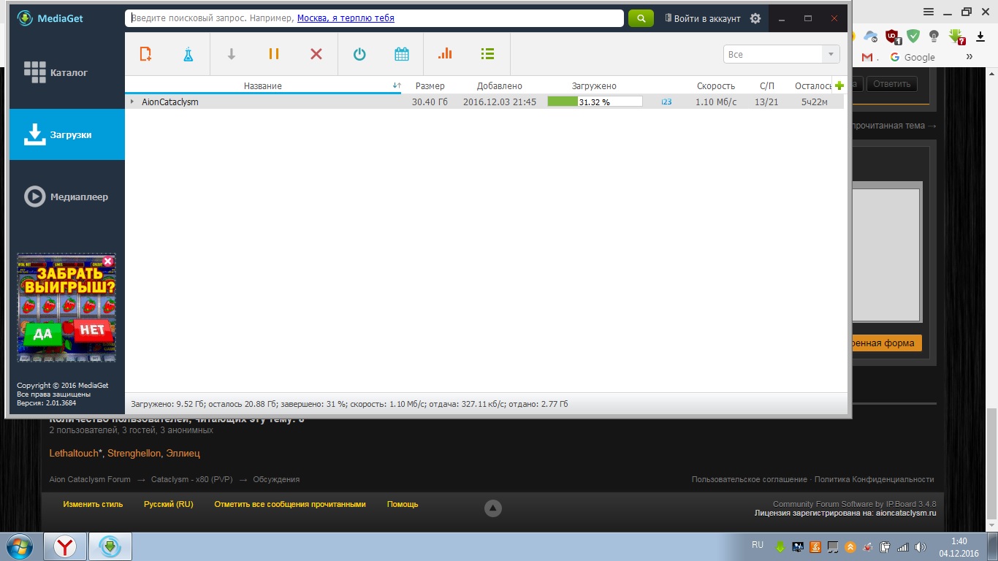
Task: Click the '2016.12.03 21:45' date cell
Action: click(x=500, y=102)
